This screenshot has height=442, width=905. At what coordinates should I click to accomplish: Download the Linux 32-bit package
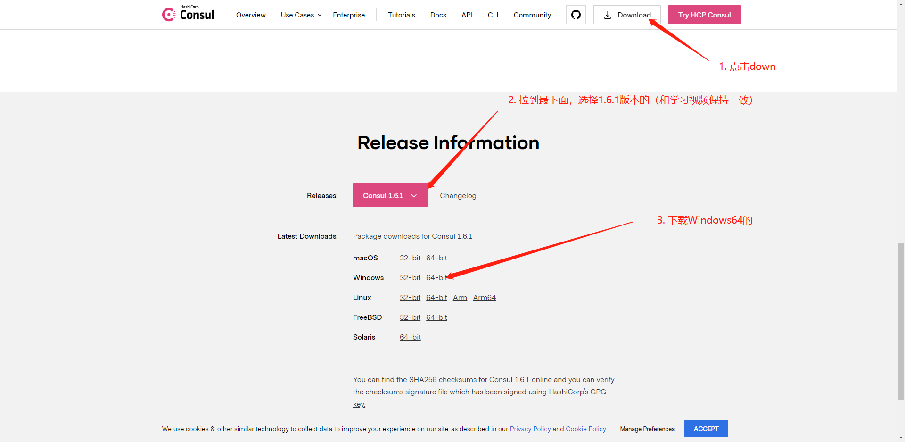pos(410,298)
